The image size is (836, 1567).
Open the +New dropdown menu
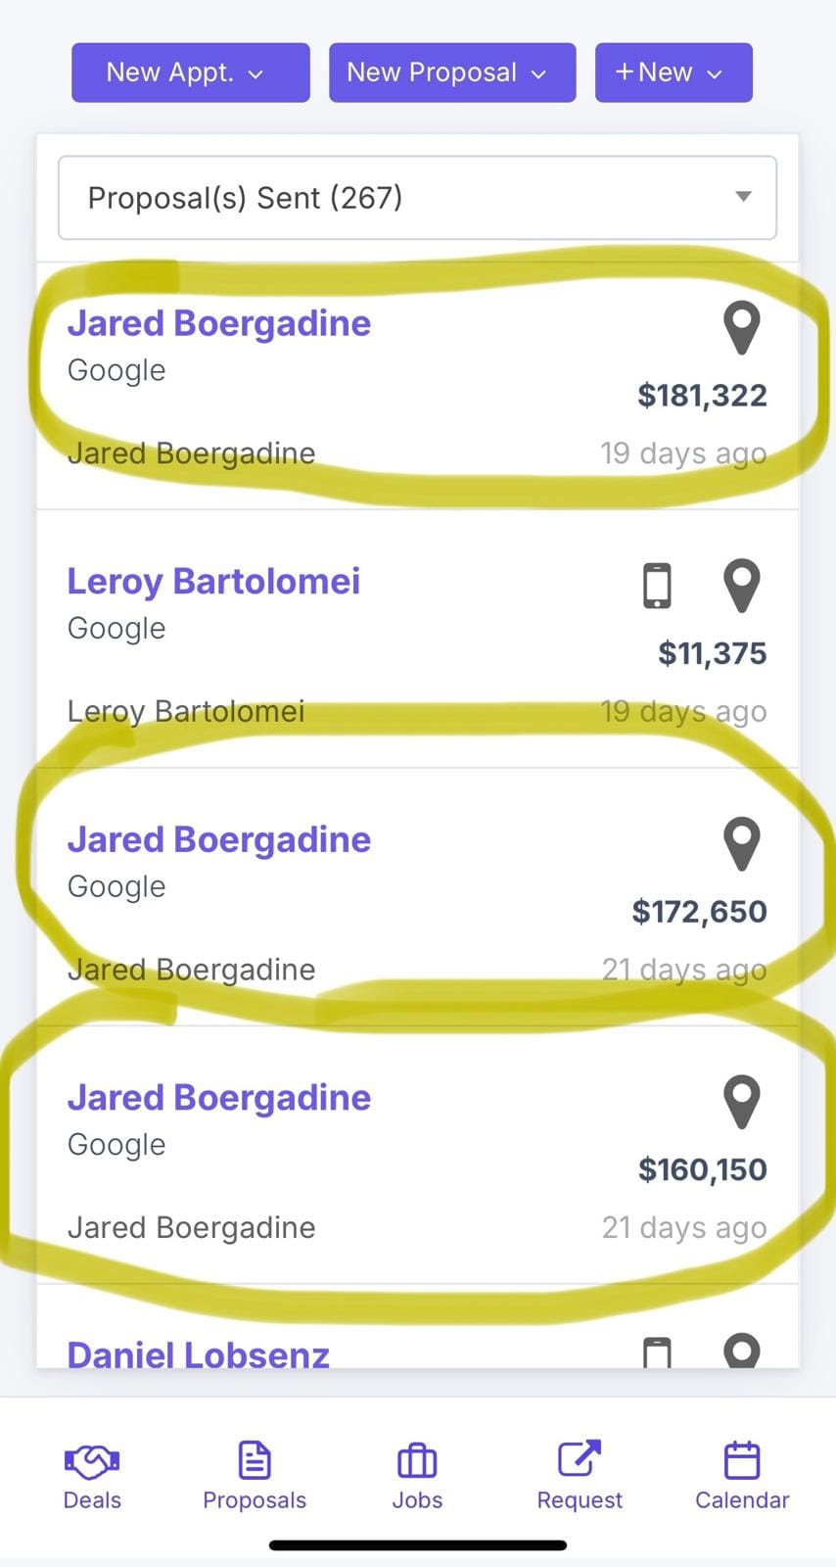click(x=673, y=72)
